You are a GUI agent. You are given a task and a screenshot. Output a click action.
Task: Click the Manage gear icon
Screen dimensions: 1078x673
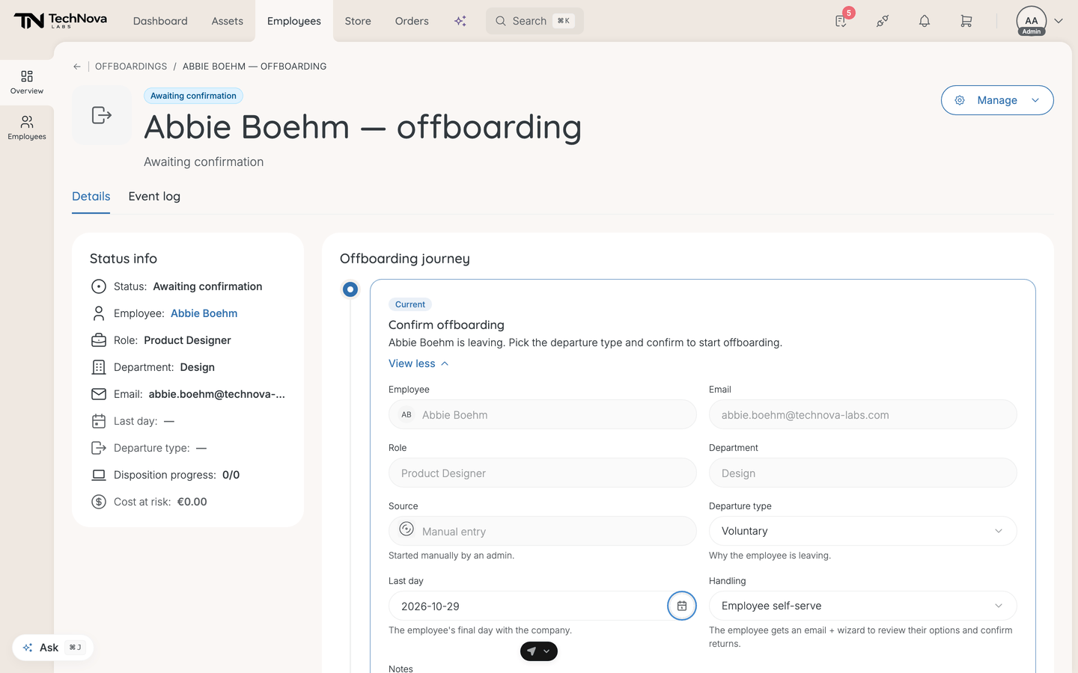point(960,100)
